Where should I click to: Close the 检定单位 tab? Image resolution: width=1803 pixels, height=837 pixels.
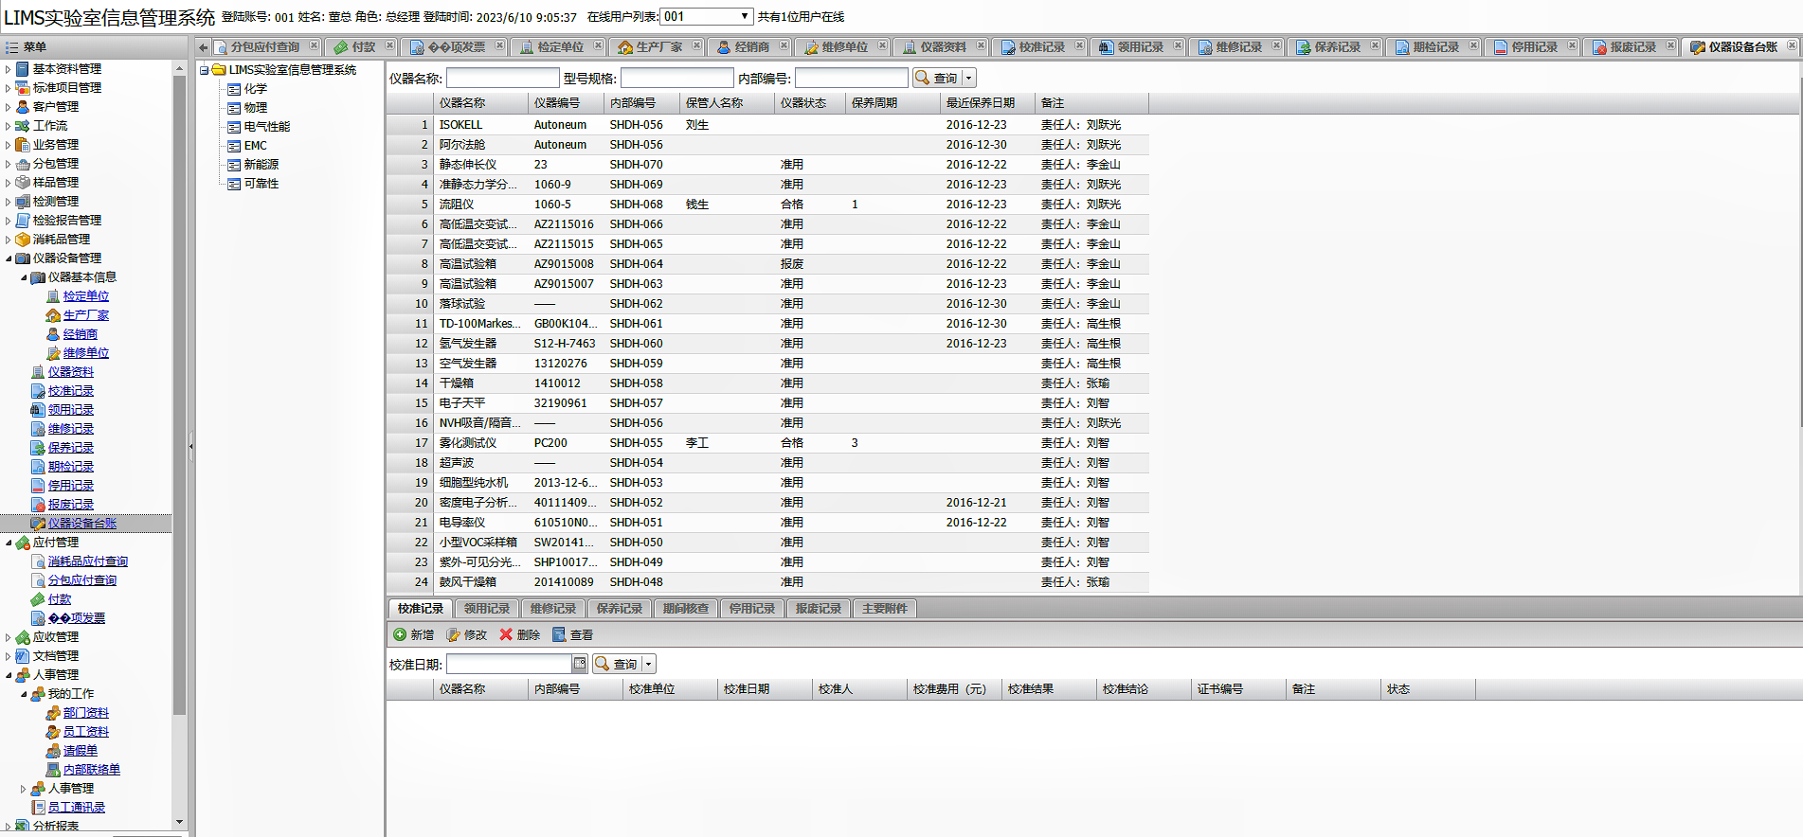tap(599, 45)
